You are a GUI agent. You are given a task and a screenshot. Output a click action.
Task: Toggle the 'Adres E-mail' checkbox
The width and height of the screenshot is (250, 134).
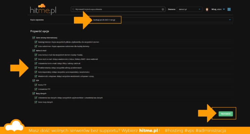tap(34, 51)
